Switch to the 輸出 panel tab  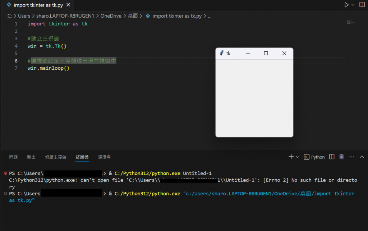[31, 157]
